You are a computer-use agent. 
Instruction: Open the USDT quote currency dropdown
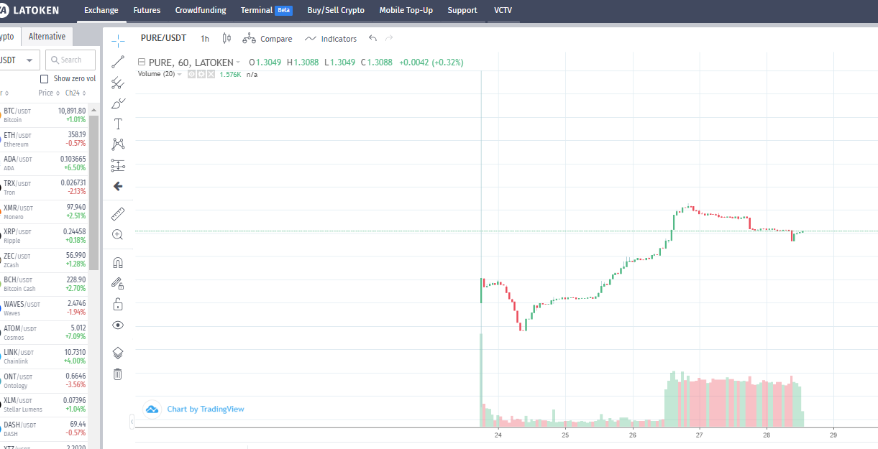(18, 60)
